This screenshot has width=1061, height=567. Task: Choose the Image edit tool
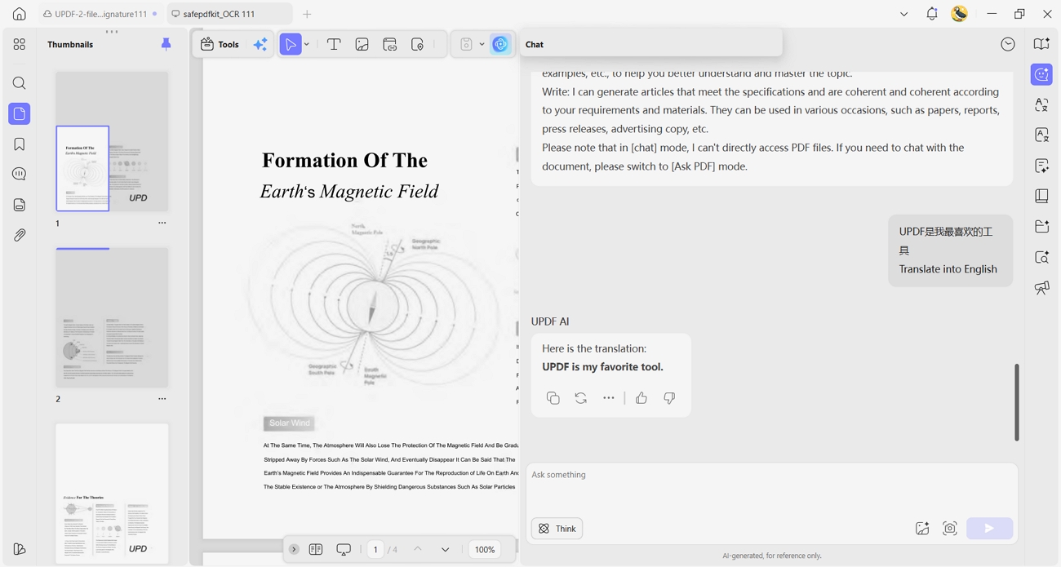pyautogui.click(x=362, y=45)
